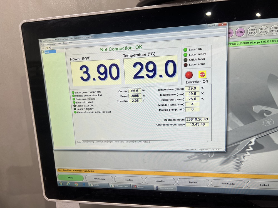Viewport: 278px width, 208px height.
Task: Click the Temperature (max) value 29.6
Action: 192,94
